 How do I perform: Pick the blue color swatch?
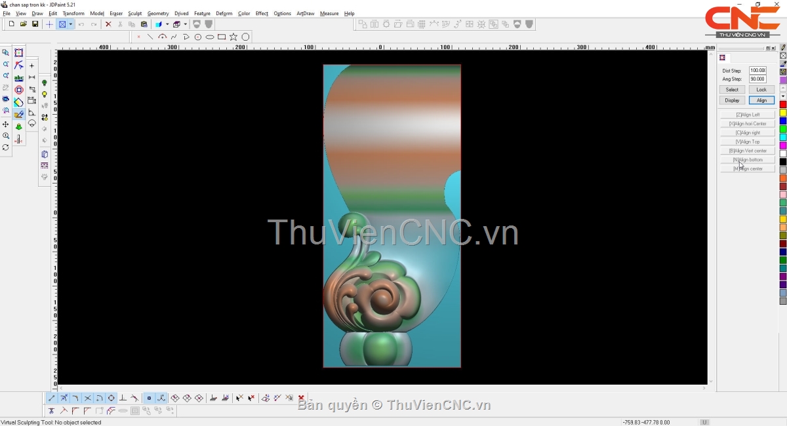tap(783, 121)
